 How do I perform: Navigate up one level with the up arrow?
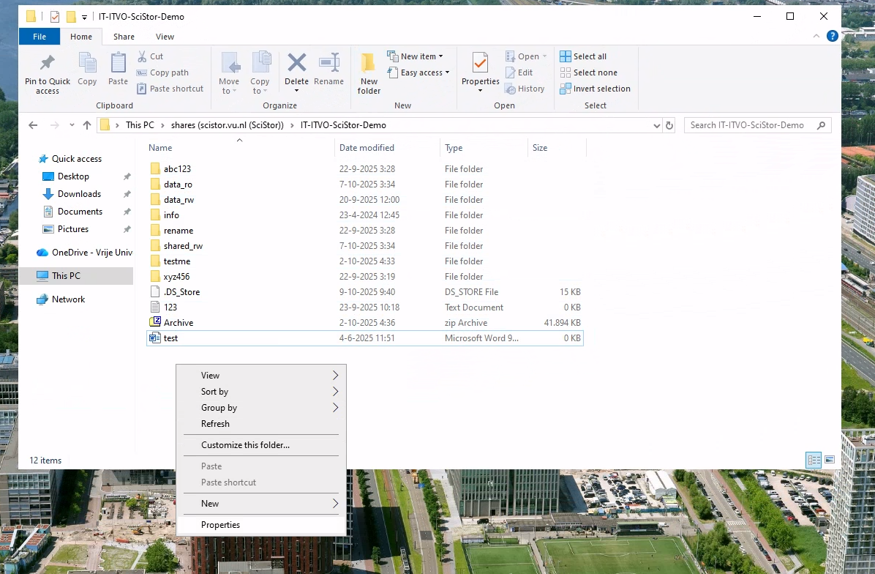point(86,124)
